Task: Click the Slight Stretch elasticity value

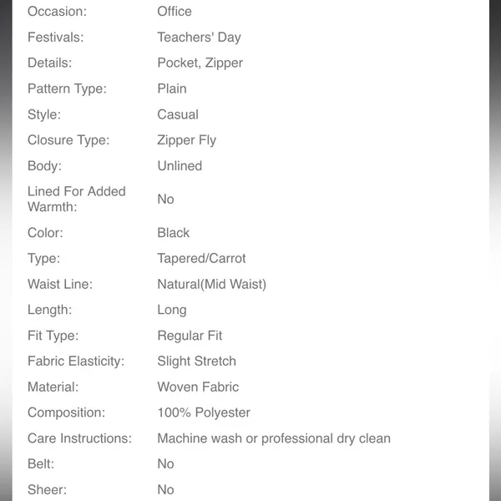Action: (x=197, y=361)
